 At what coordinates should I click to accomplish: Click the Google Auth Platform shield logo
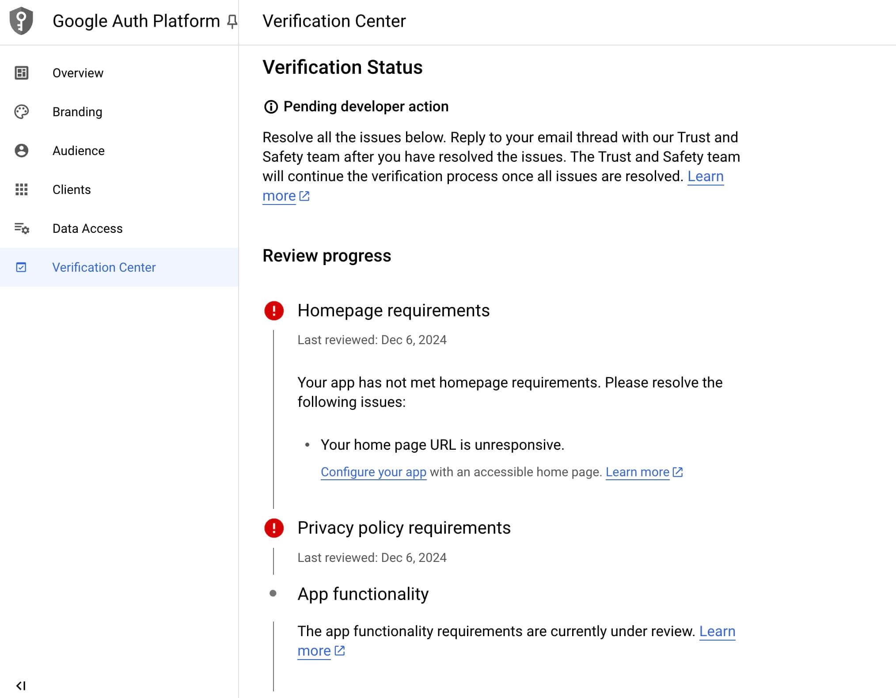21,21
